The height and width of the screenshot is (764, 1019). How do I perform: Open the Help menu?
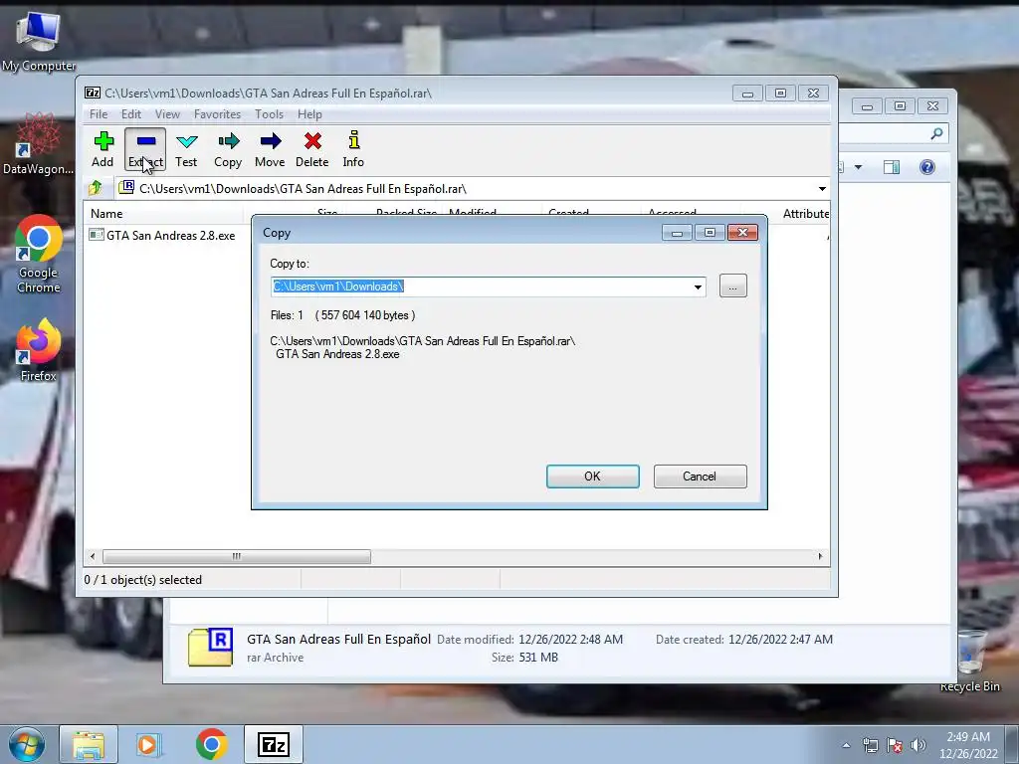point(310,114)
